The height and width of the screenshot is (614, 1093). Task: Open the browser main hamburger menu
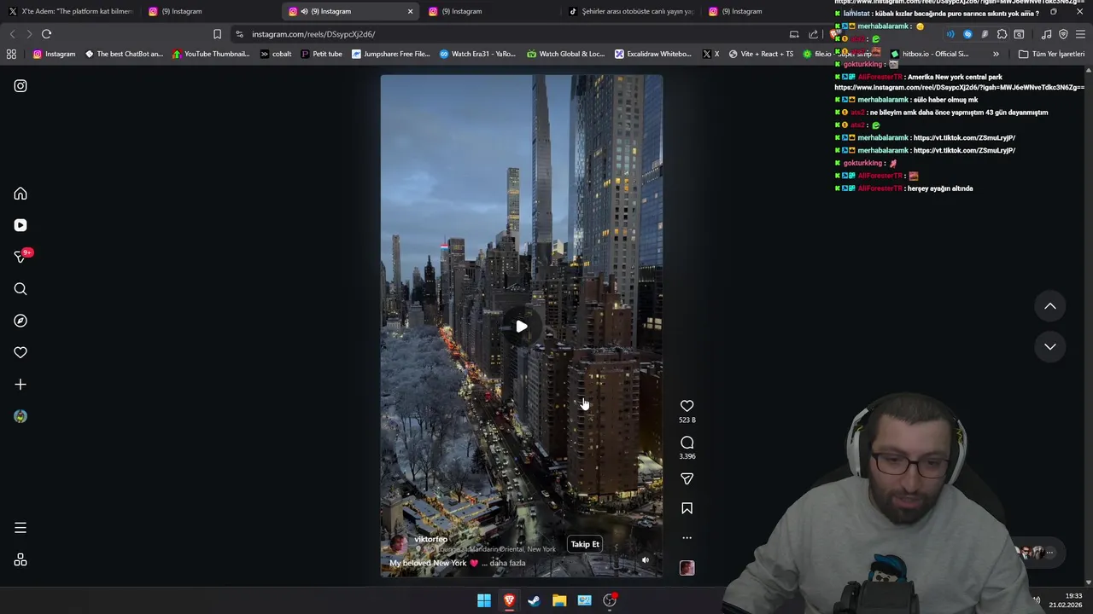click(1080, 34)
